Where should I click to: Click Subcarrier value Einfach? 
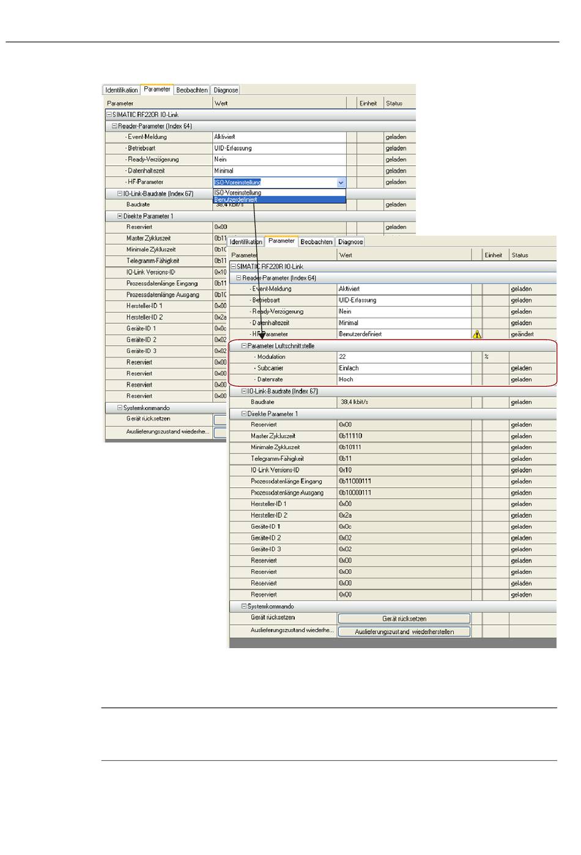404,368
